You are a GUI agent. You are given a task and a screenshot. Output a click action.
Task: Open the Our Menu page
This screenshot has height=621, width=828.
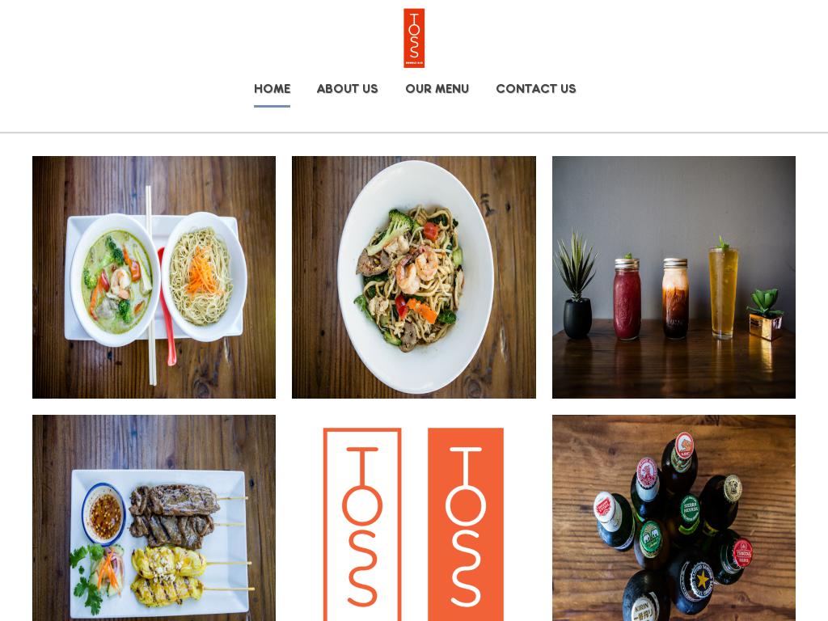click(x=437, y=89)
